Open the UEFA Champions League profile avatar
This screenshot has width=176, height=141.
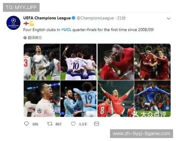pos(13,23)
